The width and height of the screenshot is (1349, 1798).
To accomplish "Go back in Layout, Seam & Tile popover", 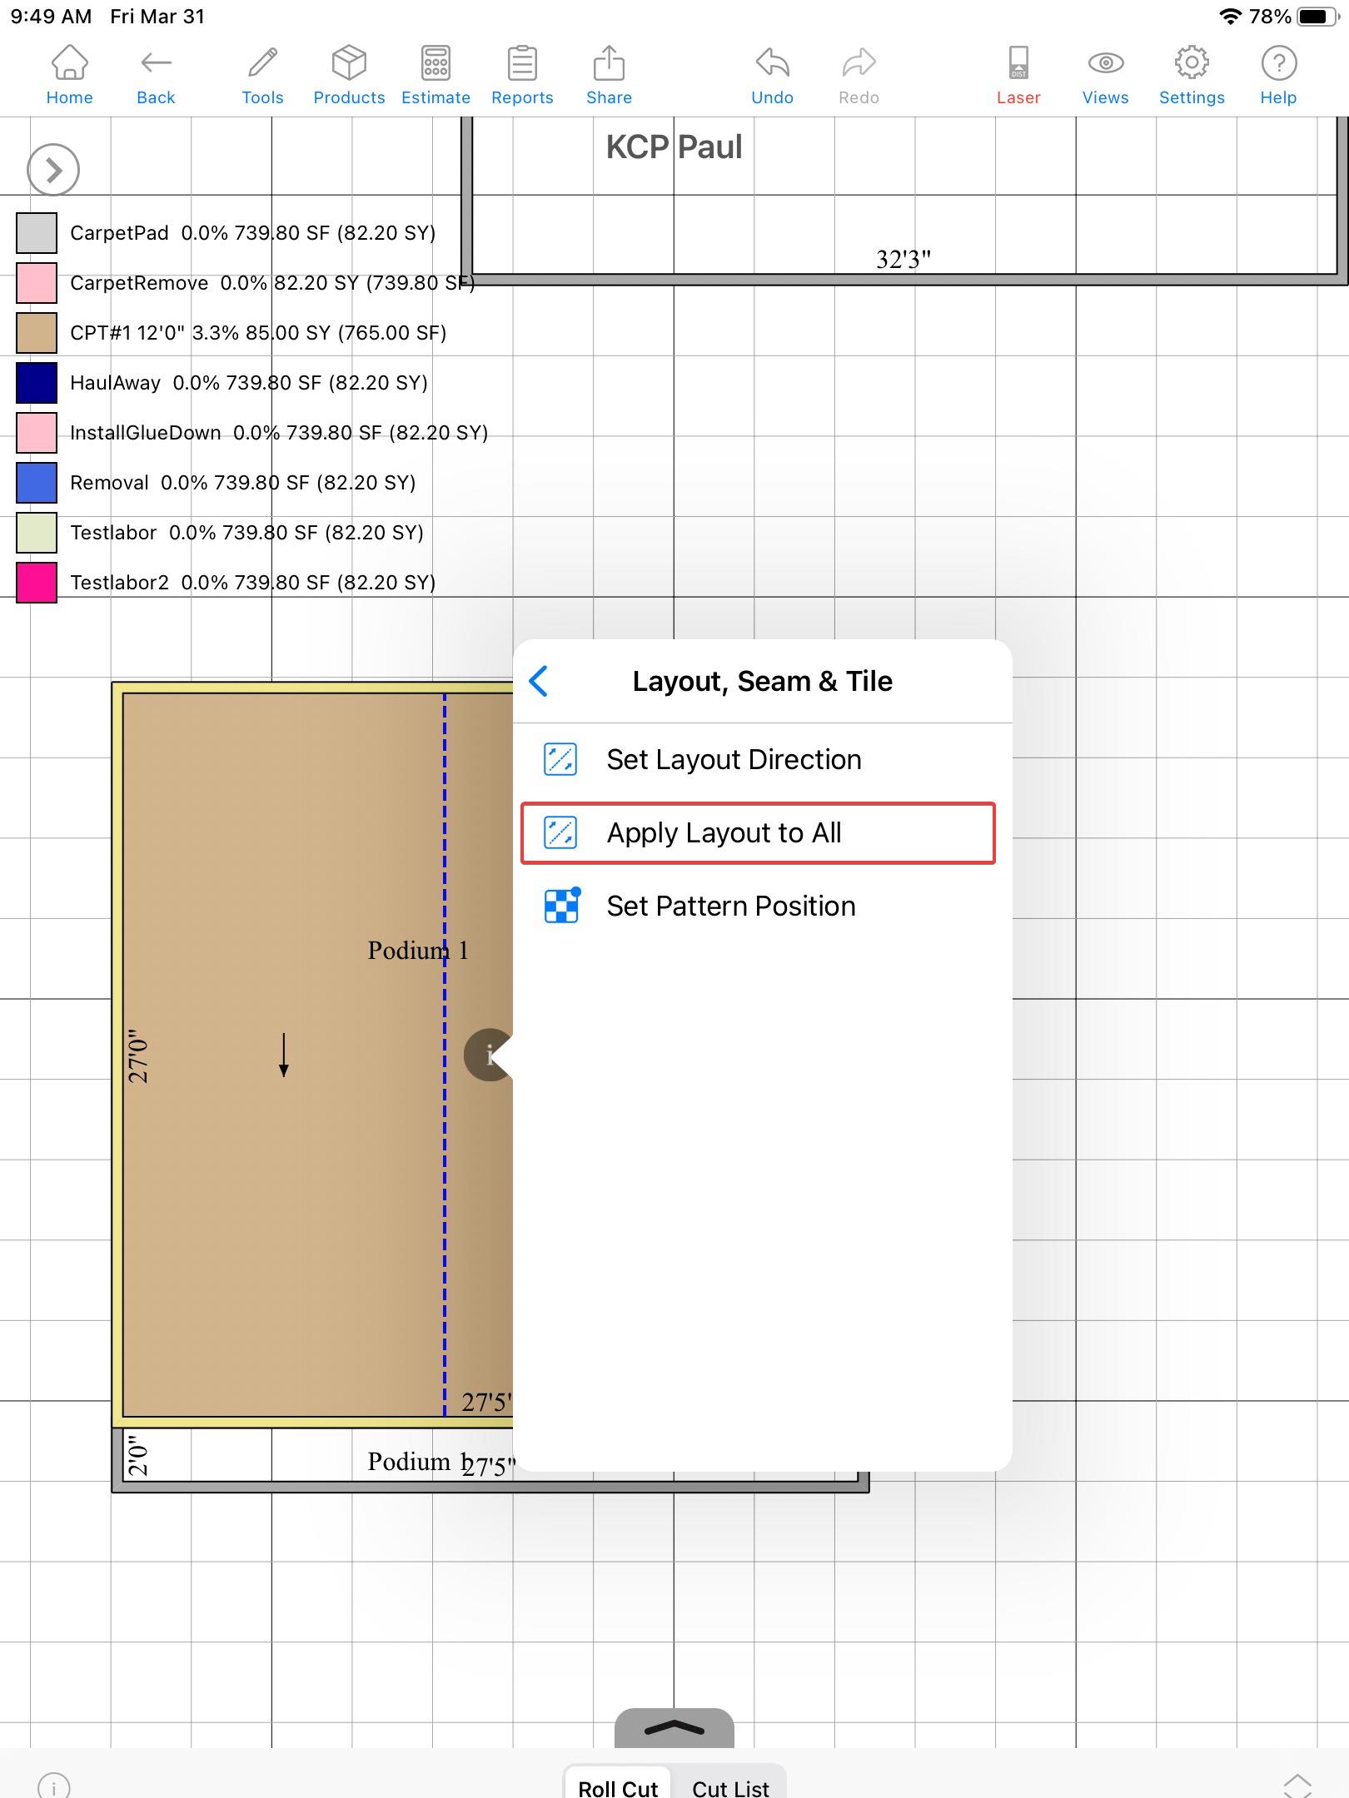I will (539, 681).
